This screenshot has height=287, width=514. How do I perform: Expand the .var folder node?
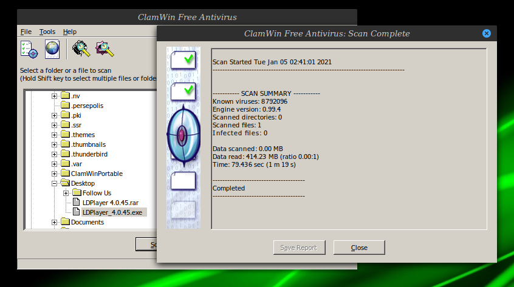55,164
